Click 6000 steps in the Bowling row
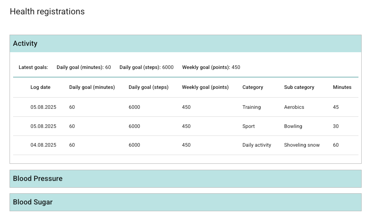Image resolution: width=368 pixels, height=216 pixels. pyautogui.click(x=134, y=126)
